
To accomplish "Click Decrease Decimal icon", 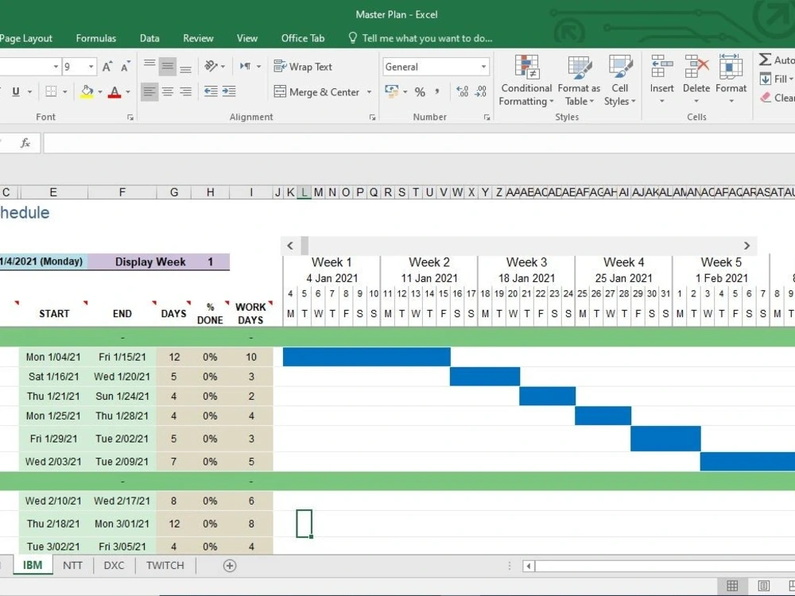I will 481,91.
